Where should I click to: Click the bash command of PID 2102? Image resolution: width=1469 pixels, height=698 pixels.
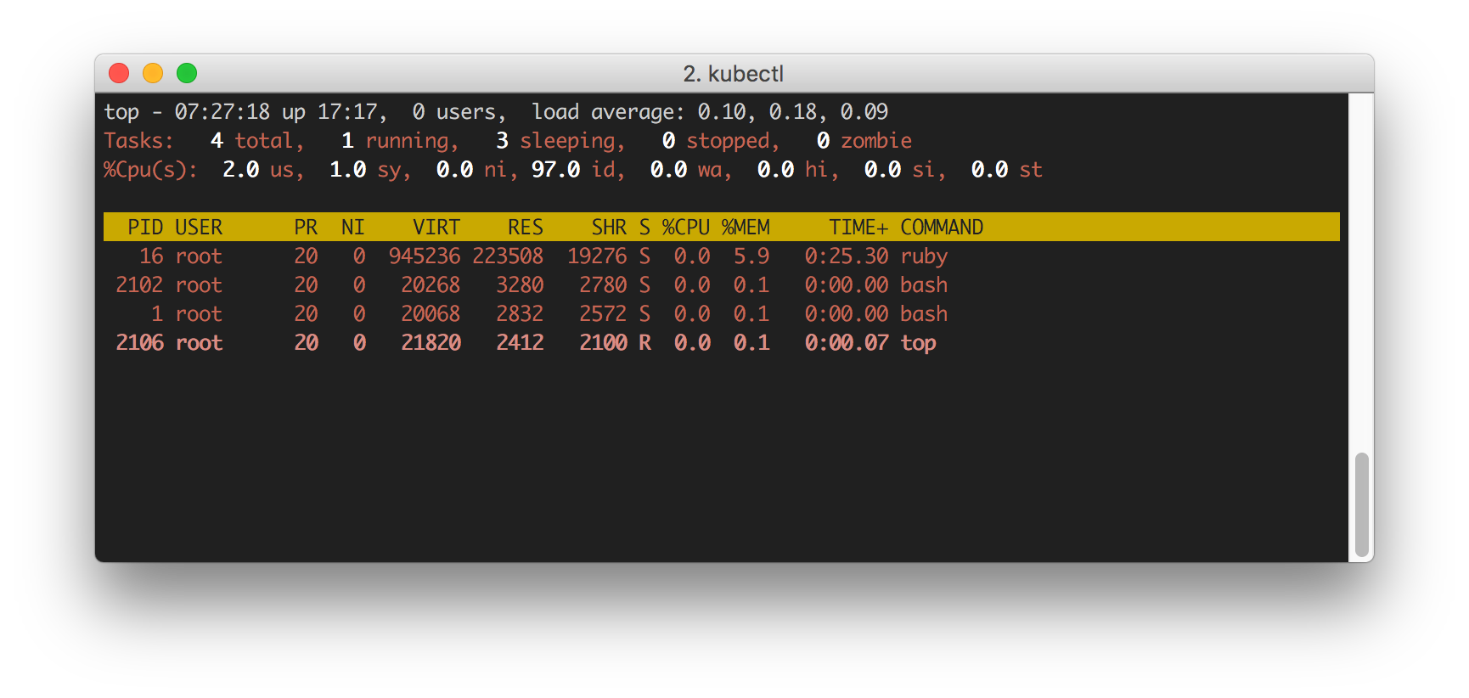pyautogui.click(x=924, y=285)
